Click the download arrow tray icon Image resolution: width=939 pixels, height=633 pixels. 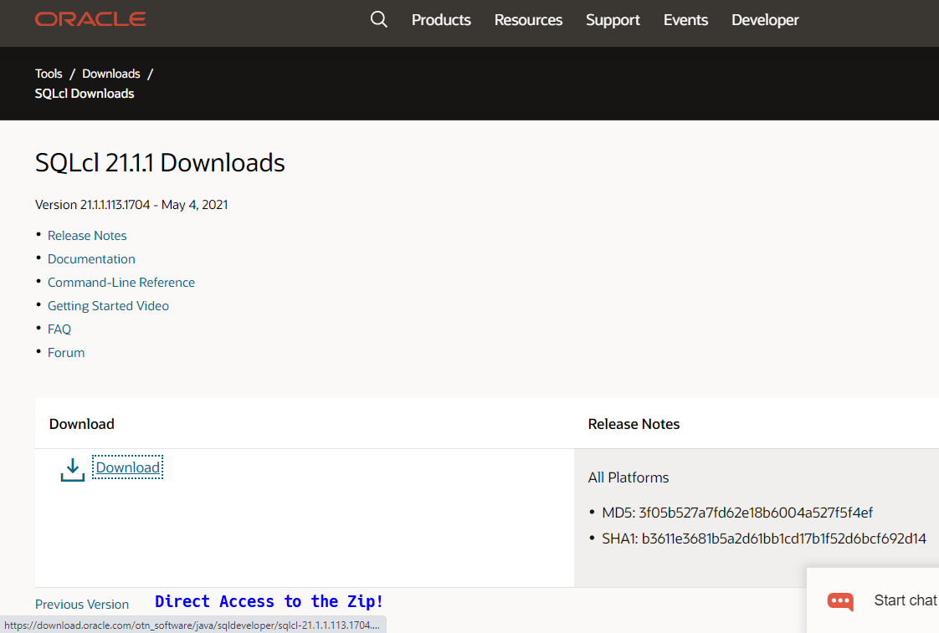pyautogui.click(x=73, y=470)
